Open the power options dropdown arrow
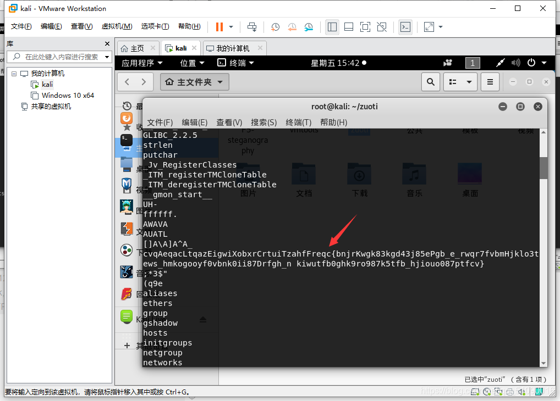 231,27
